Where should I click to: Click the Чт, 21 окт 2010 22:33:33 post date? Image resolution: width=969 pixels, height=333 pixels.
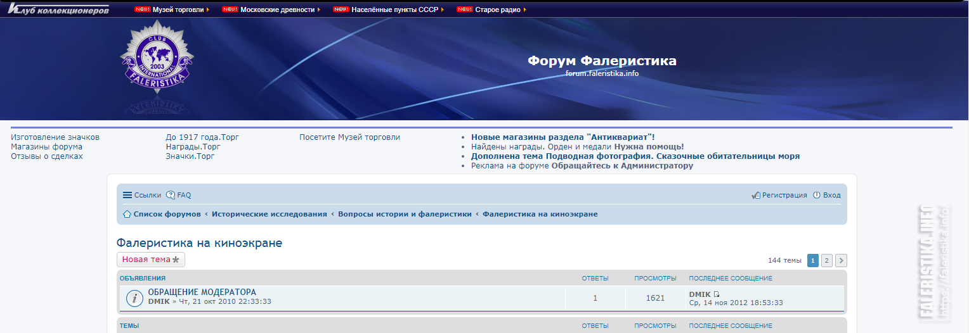tap(225, 301)
